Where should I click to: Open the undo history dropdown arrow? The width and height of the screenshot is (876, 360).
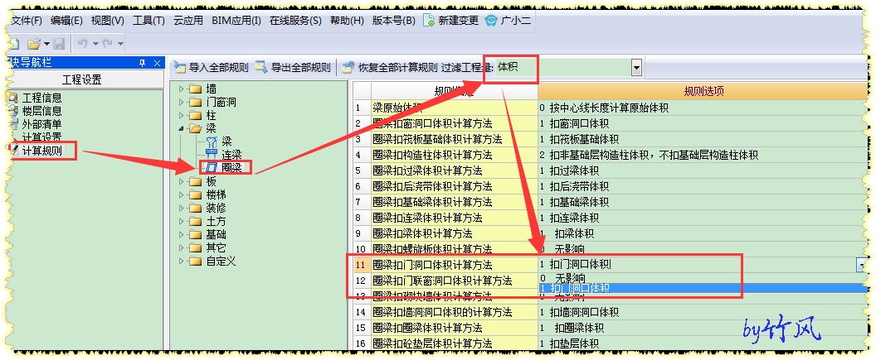coord(95,44)
